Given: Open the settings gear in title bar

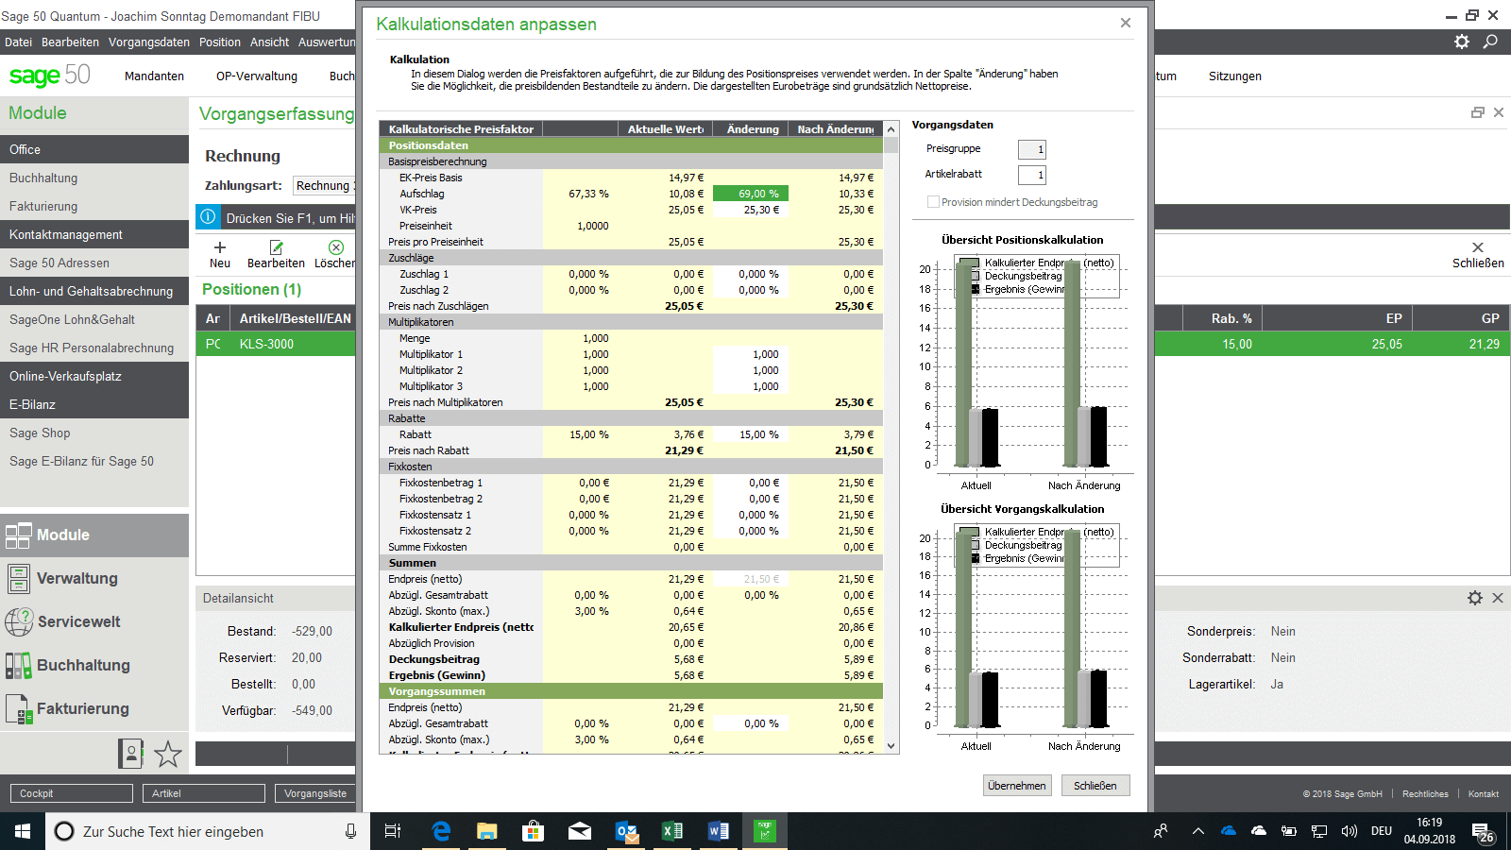Looking at the screenshot, I should pos(1462,42).
